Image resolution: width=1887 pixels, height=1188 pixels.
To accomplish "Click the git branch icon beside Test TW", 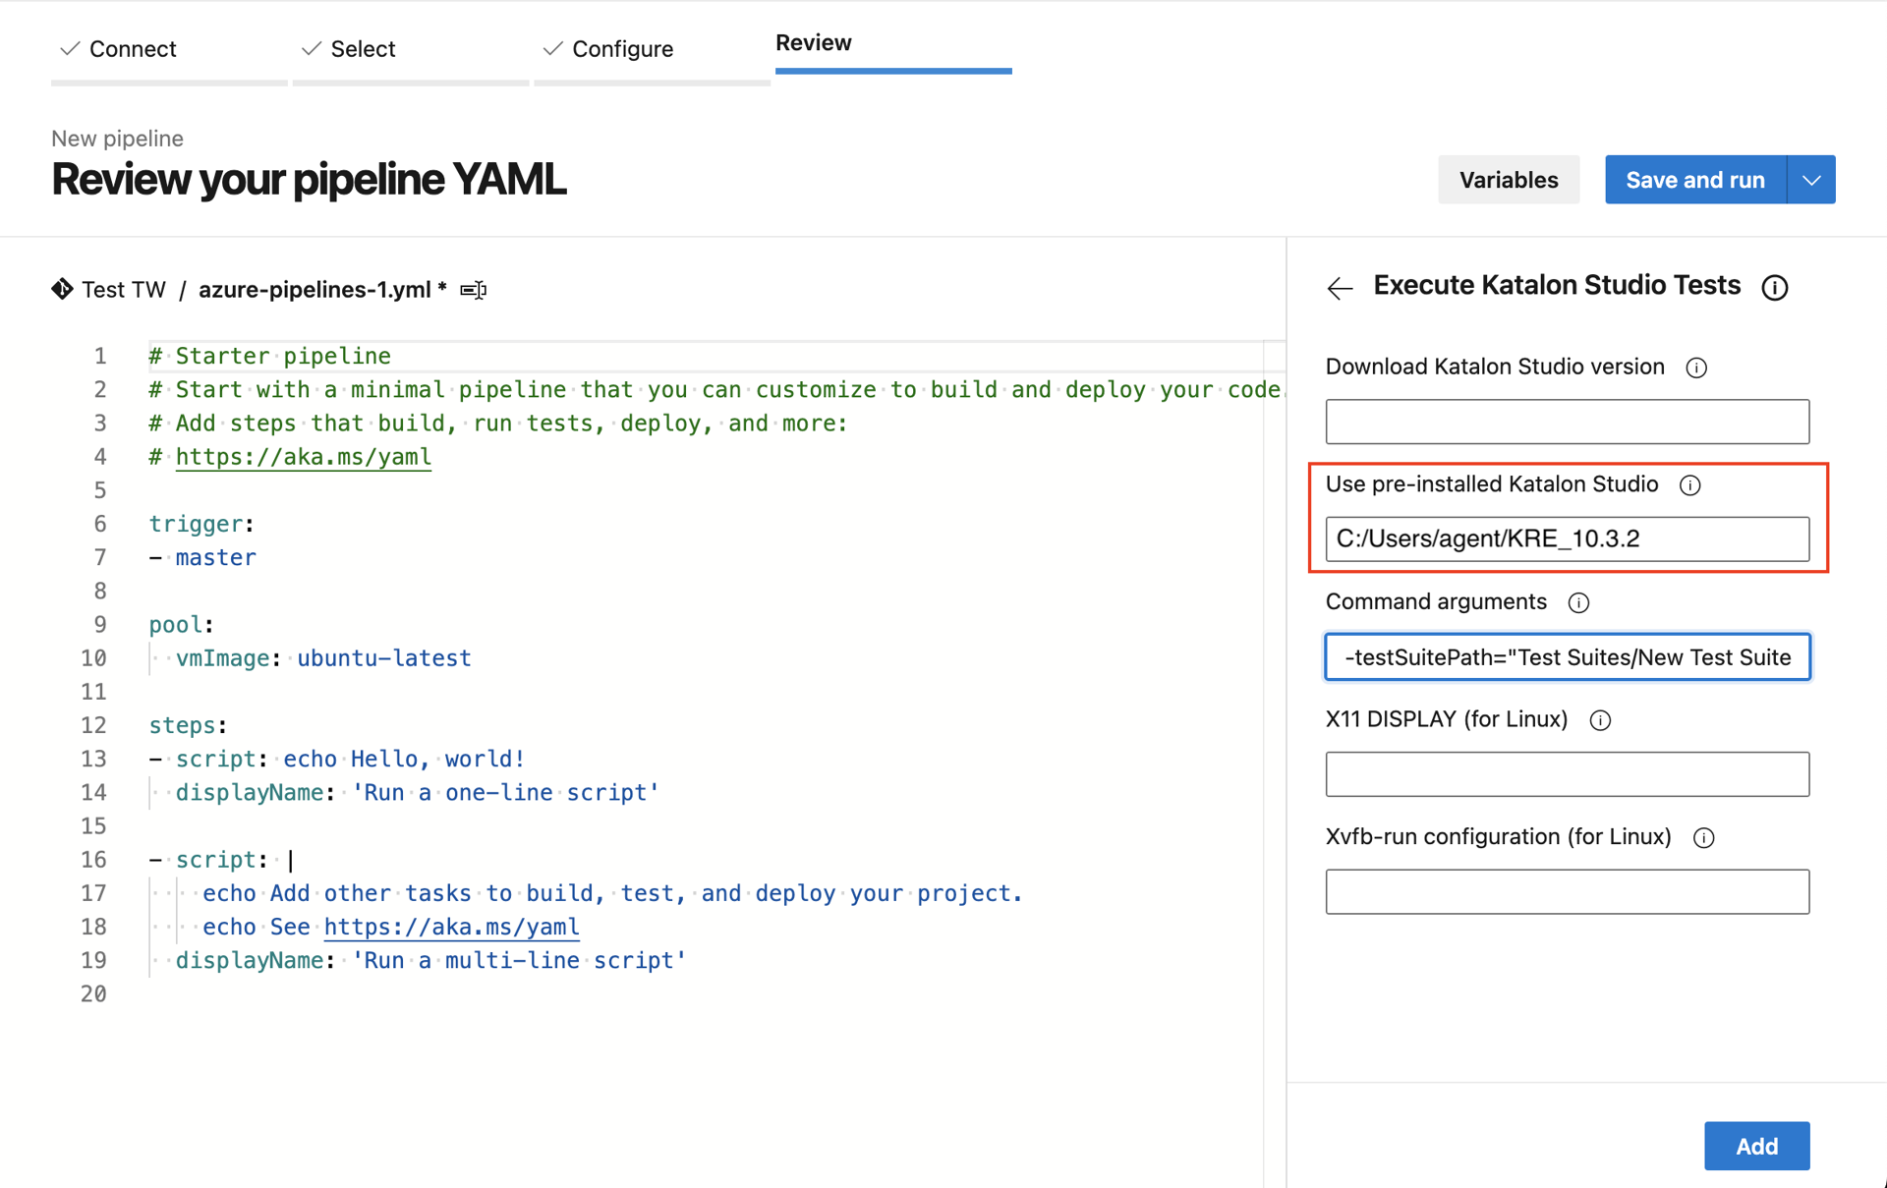I will pos(62,288).
